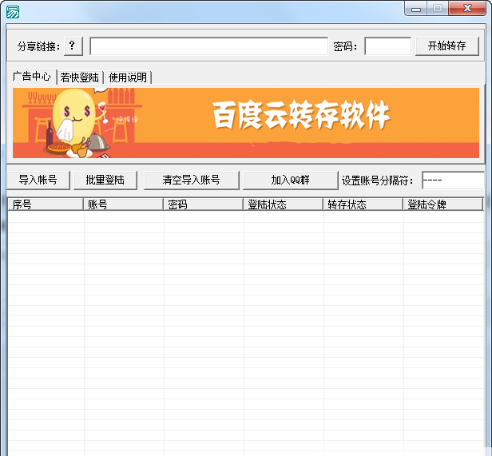This screenshot has height=456, width=492.
Task: Click the application logo icon in title bar
Action: pos(13,12)
